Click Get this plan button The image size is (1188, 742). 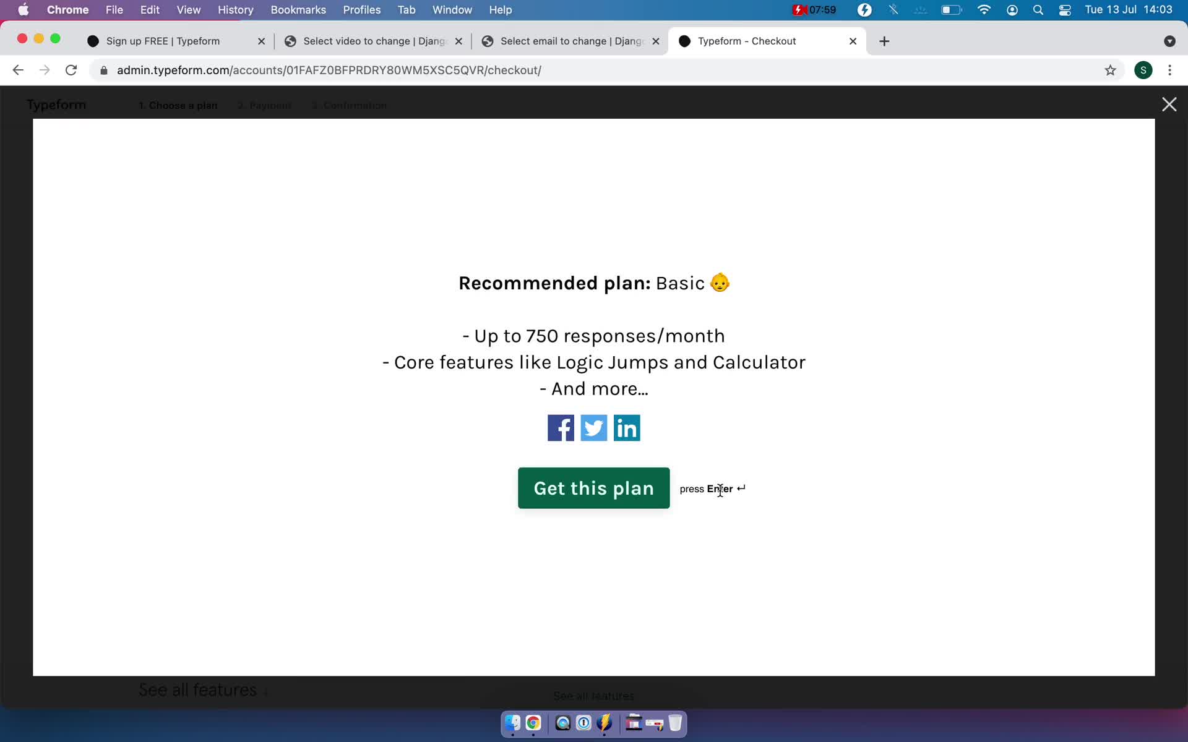point(593,487)
